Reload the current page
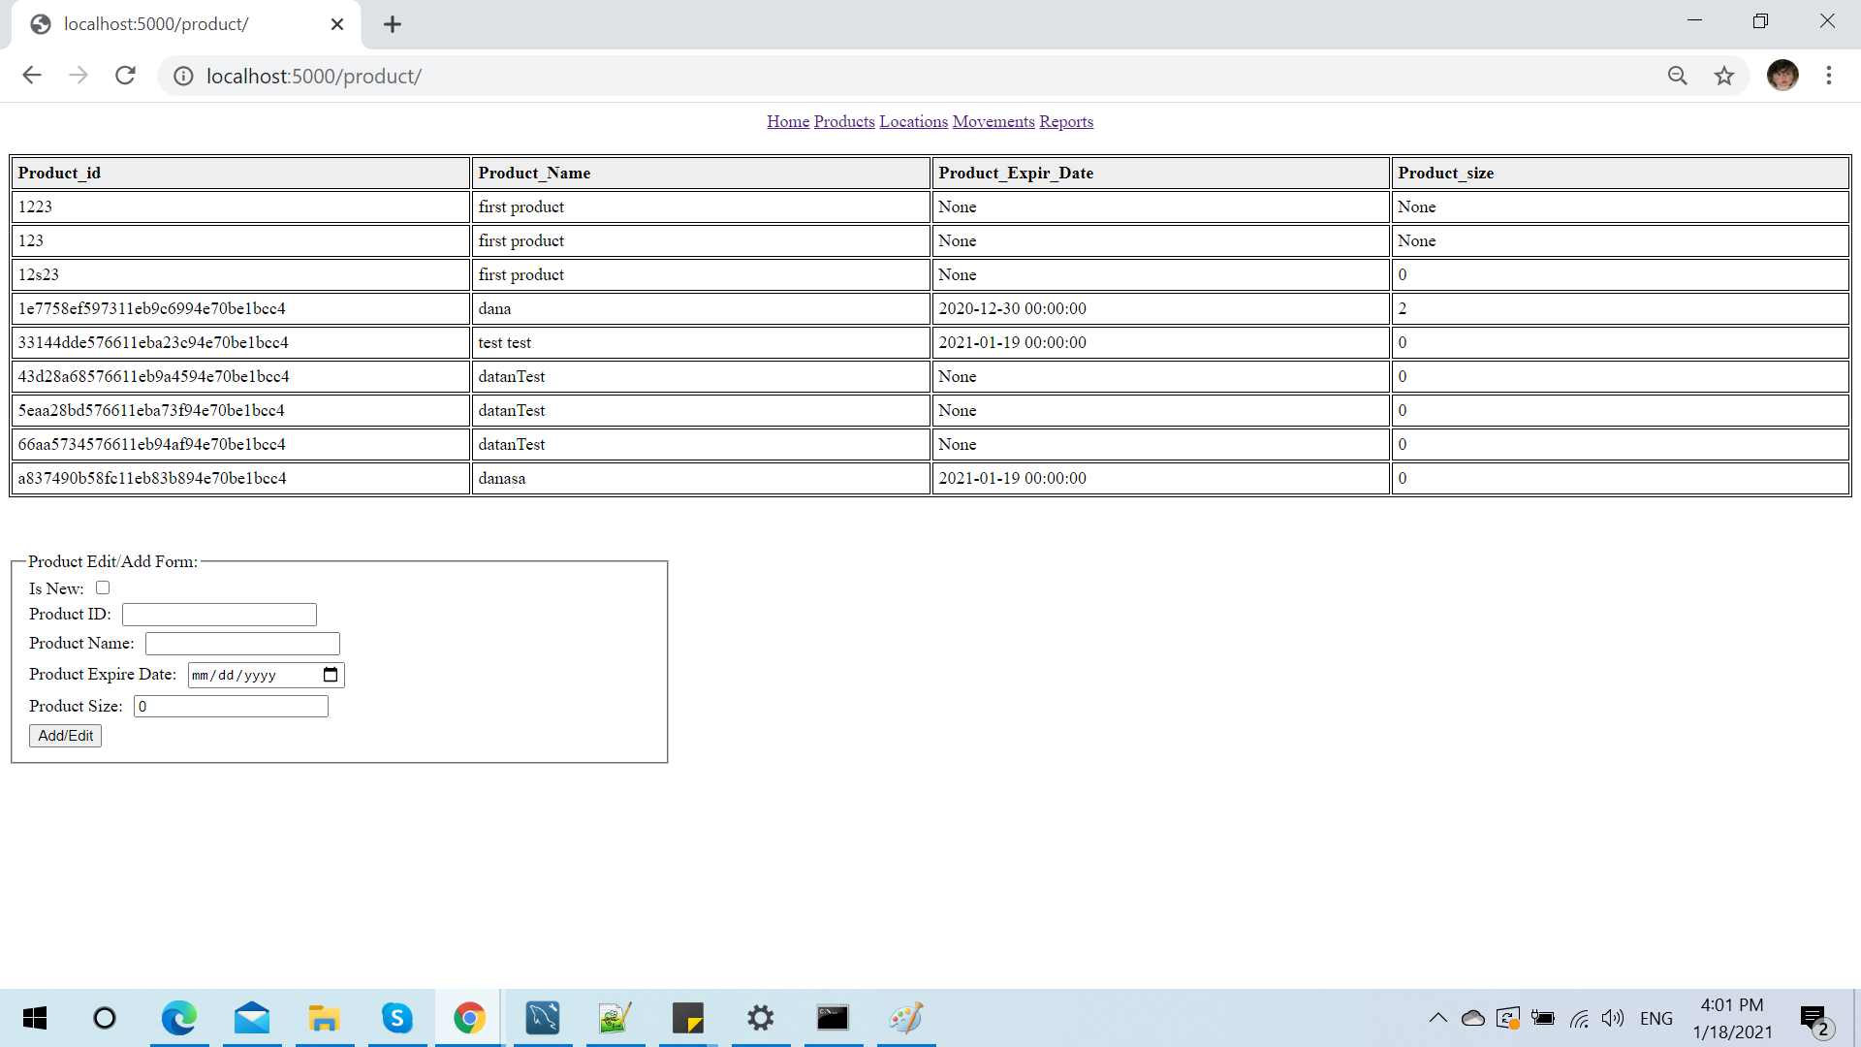The height and width of the screenshot is (1047, 1861). pyautogui.click(x=125, y=76)
